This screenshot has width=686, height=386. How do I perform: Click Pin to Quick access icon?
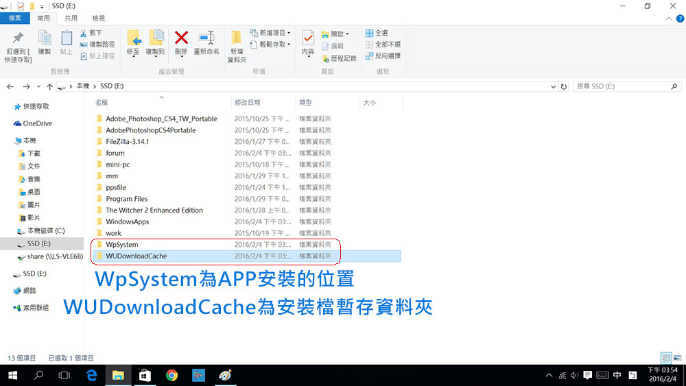[x=18, y=38]
